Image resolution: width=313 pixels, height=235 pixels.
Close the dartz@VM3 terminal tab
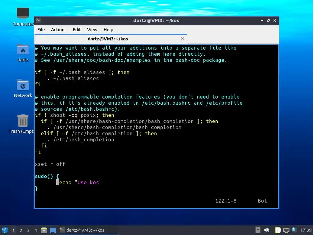click(x=182, y=39)
